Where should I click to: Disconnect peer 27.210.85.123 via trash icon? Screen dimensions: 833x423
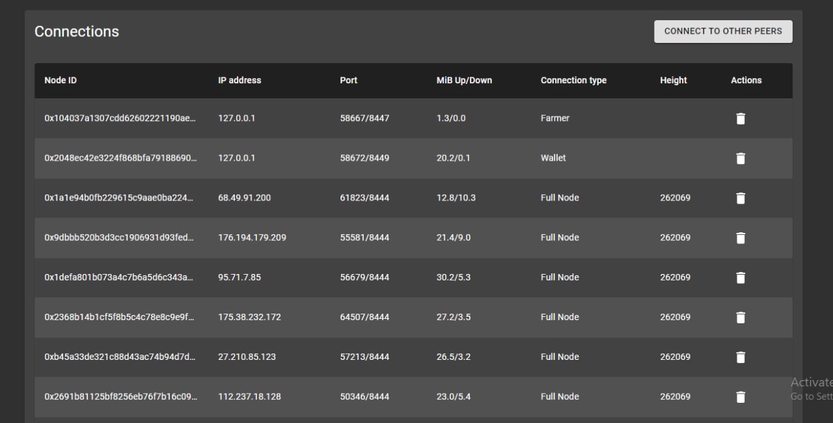point(740,357)
